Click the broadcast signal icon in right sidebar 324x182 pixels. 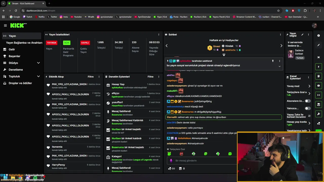tap(318, 95)
